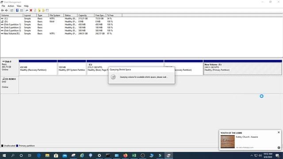Screen dimensions: 283x159
Task: Sort by the % Free column header
Action: [x=114, y=15]
